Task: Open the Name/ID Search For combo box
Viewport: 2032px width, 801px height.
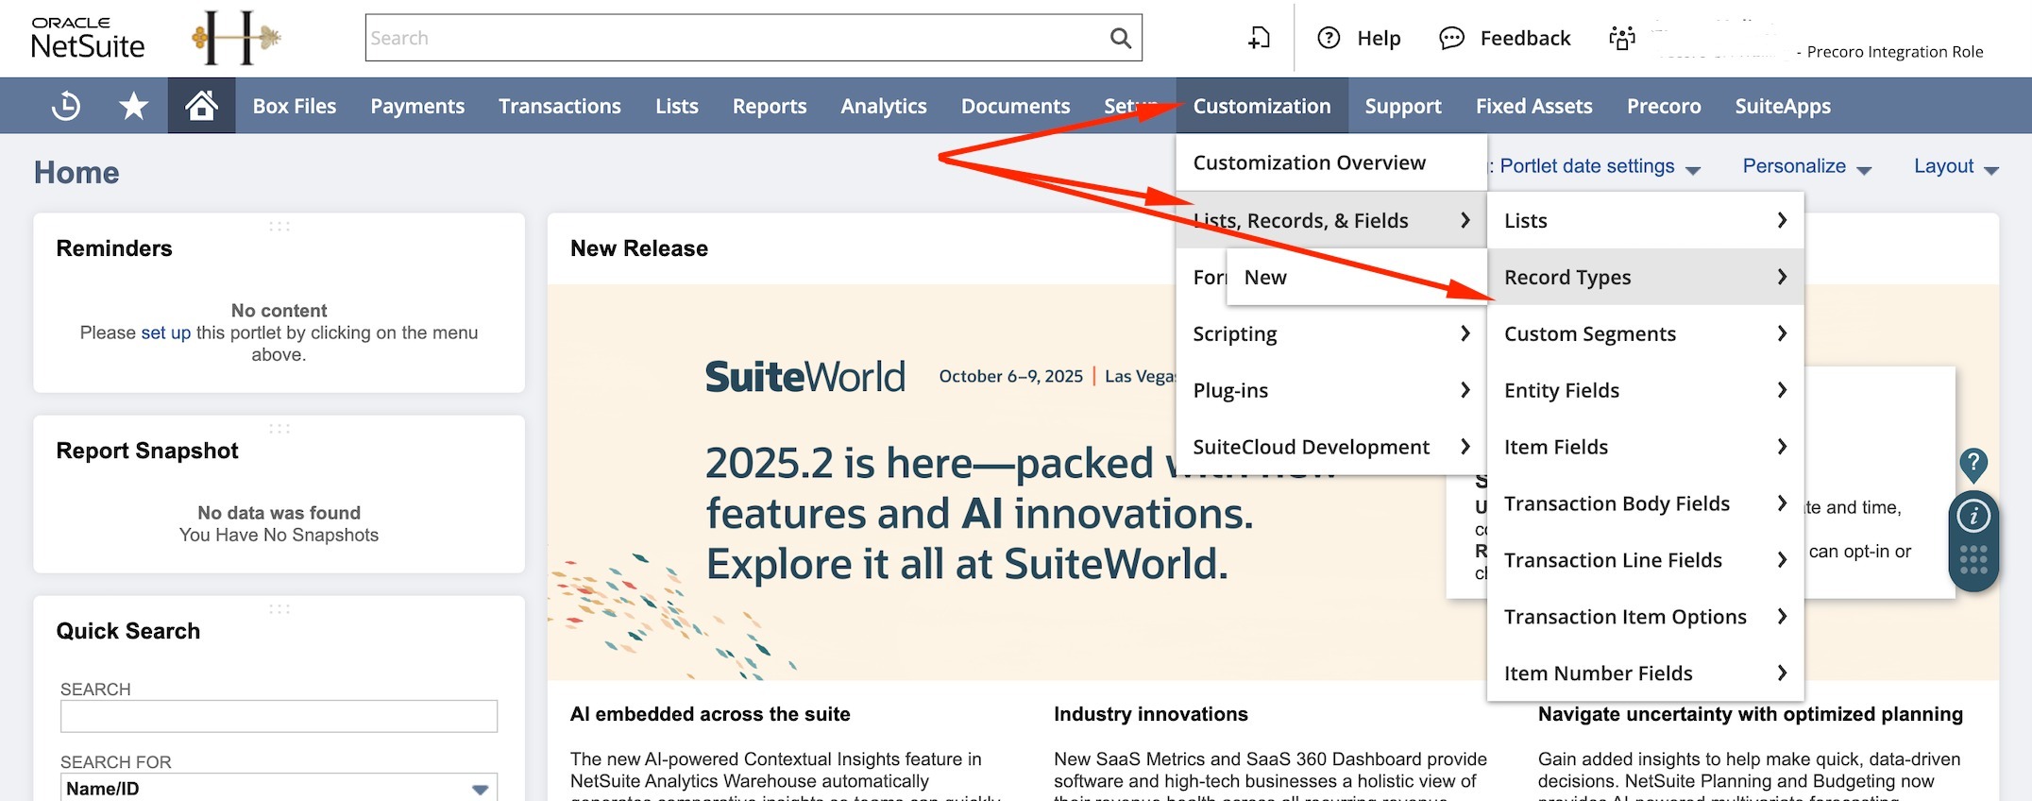Action: point(279,788)
